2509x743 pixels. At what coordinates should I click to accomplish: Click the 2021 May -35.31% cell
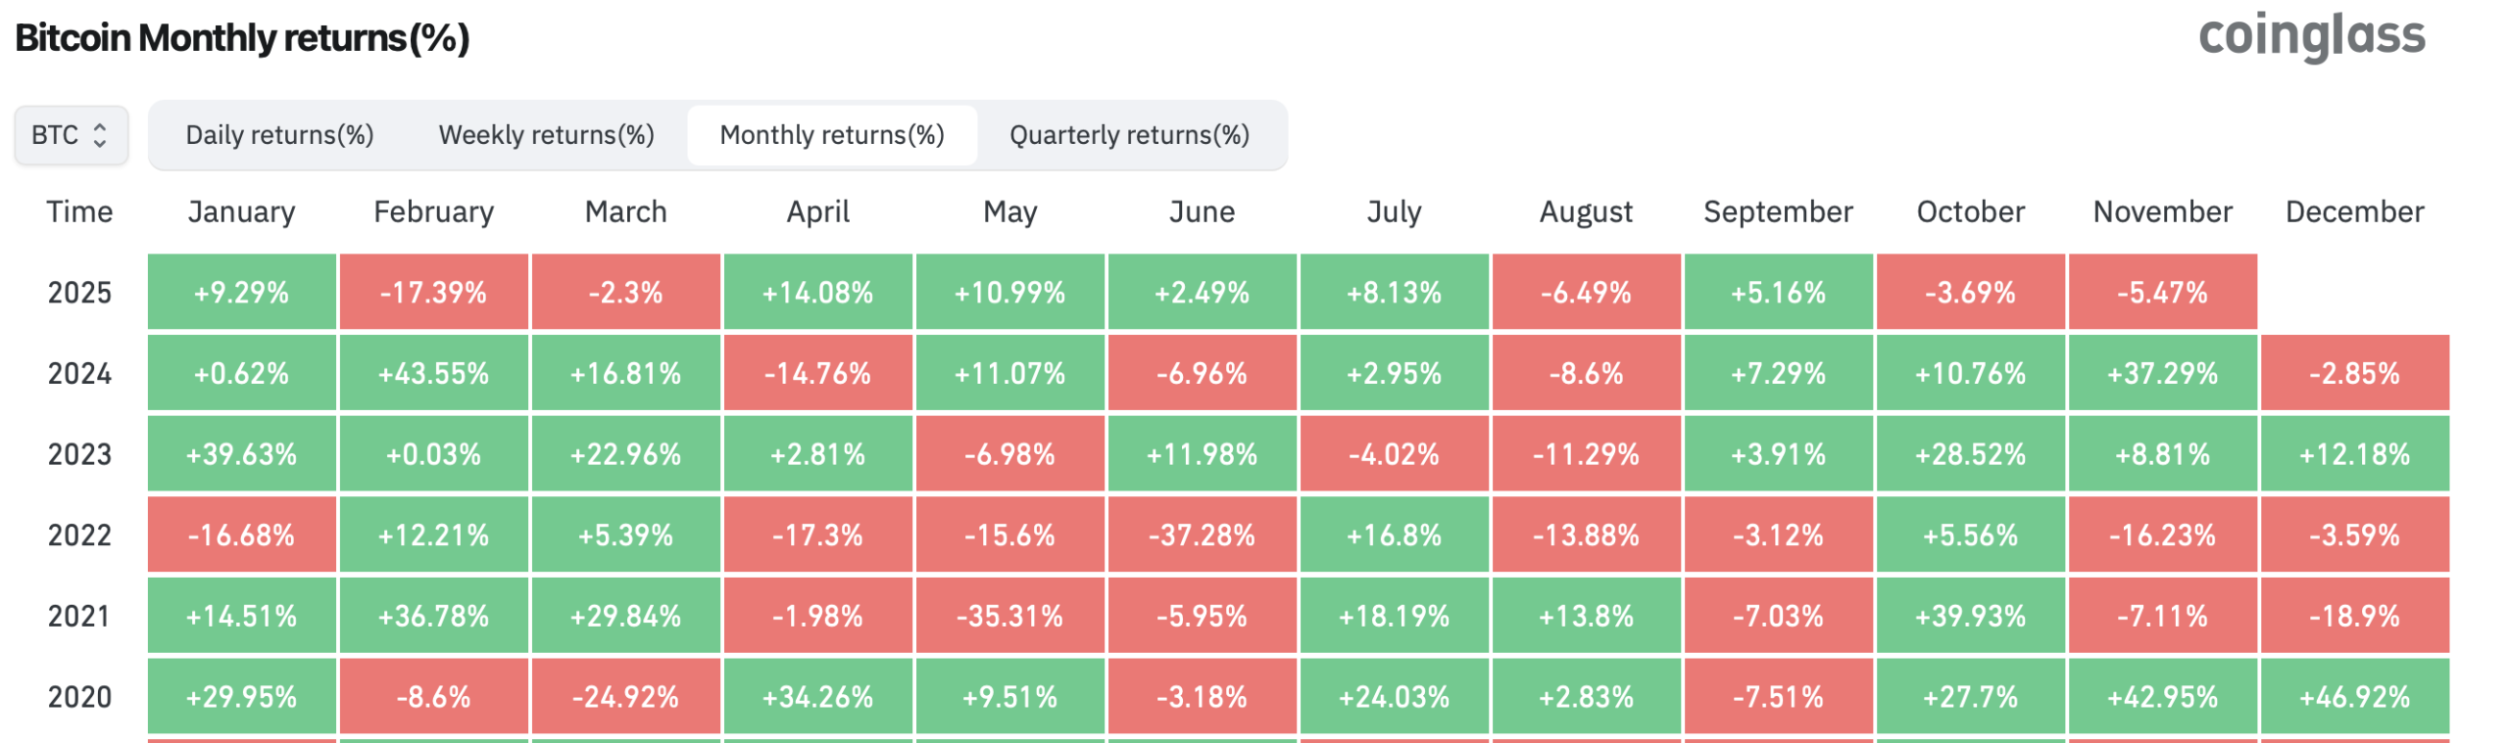tap(1009, 616)
